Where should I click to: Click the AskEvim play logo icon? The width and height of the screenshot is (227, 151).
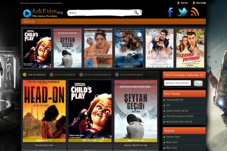(27, 14)
